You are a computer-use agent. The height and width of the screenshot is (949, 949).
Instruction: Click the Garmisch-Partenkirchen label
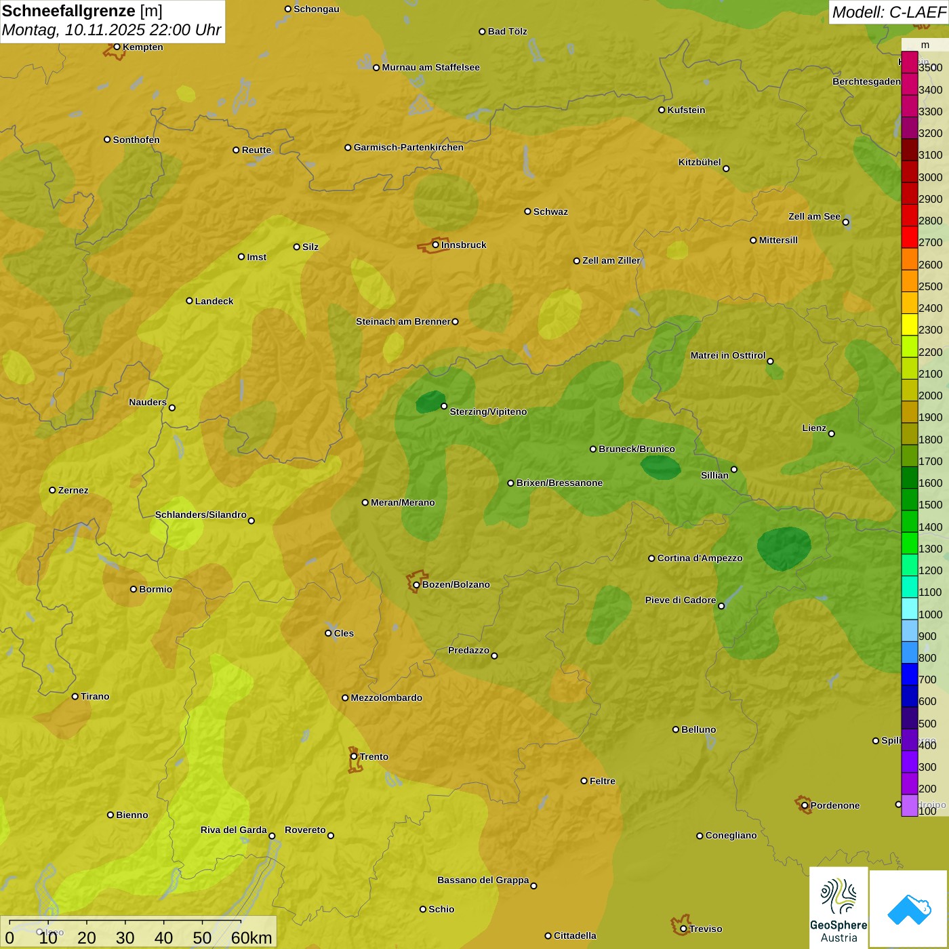point(409,147)
